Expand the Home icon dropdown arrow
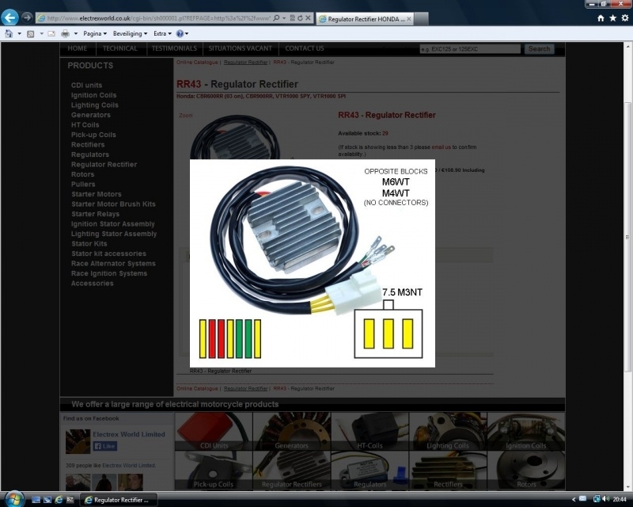This screenshot has width=633, height=507. coord(19,33)
